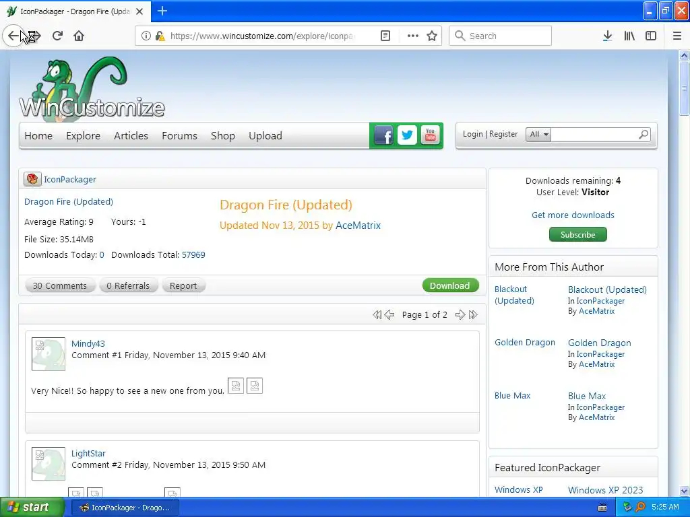The image size is (690, 517).
Task: Click Get more downloads link
Action: 573,215
